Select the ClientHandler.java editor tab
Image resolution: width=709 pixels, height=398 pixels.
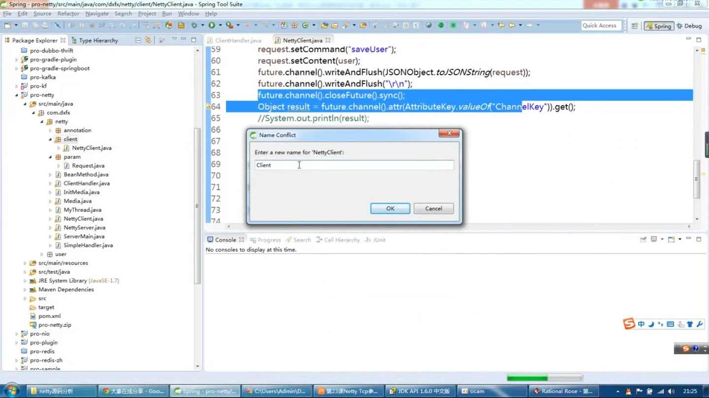(234, 40)
